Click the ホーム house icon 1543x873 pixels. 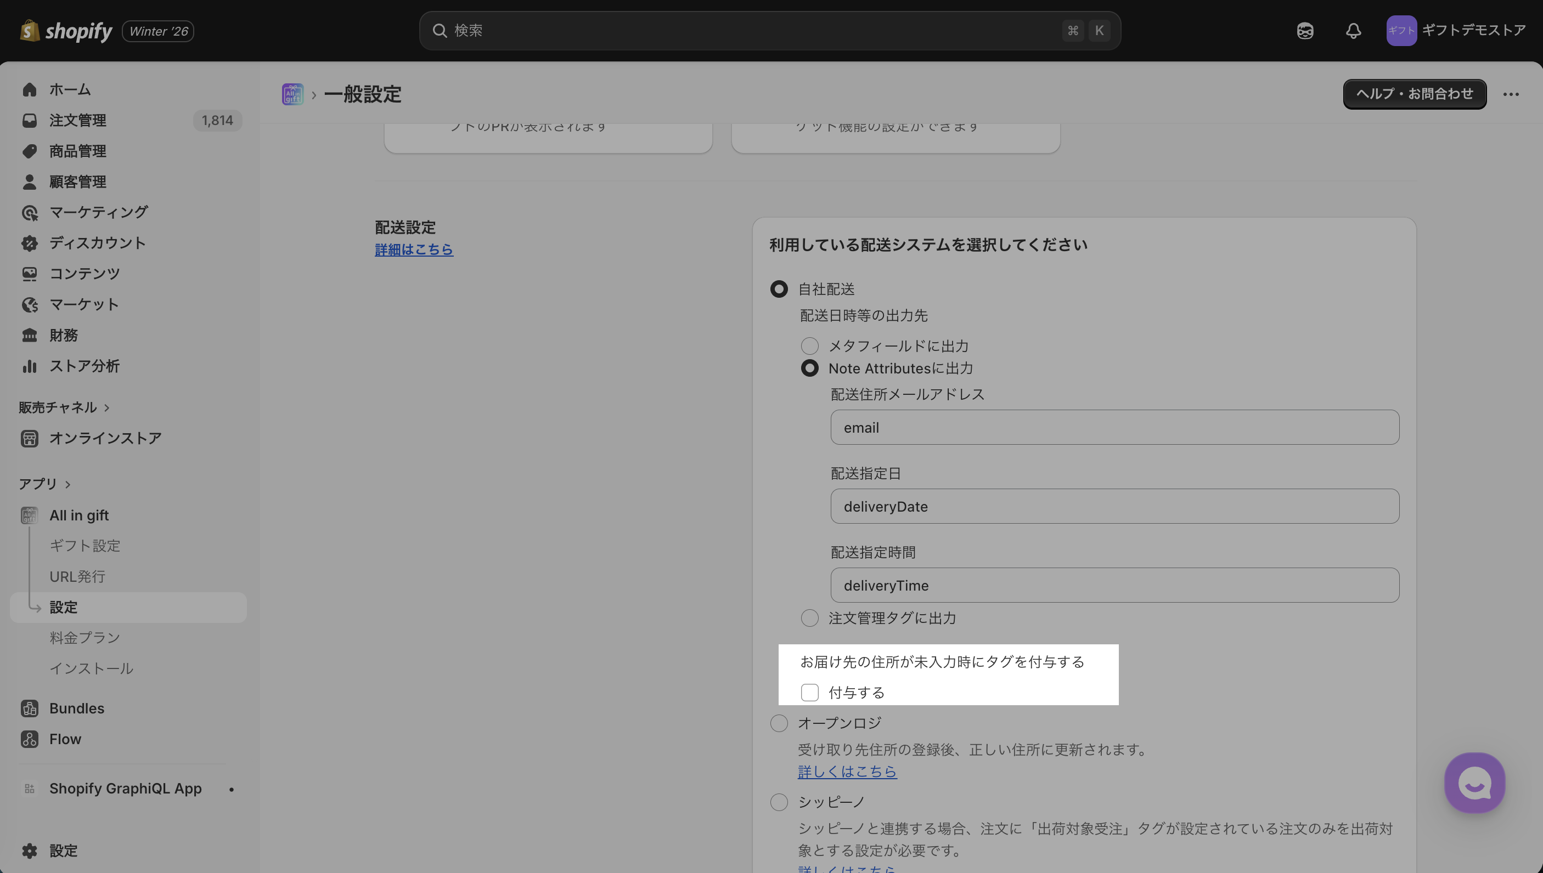pos(30,89)
